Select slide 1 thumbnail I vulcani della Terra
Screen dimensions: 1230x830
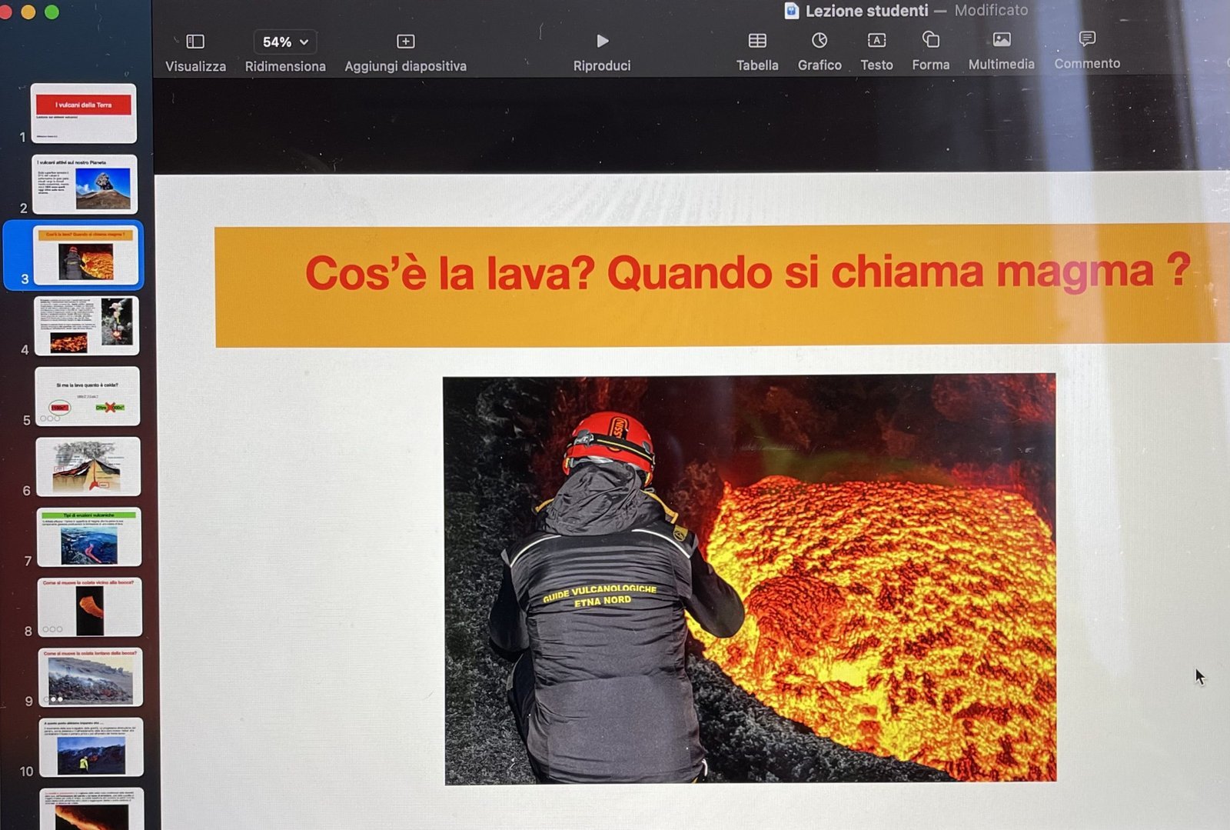tap(84, 113)
